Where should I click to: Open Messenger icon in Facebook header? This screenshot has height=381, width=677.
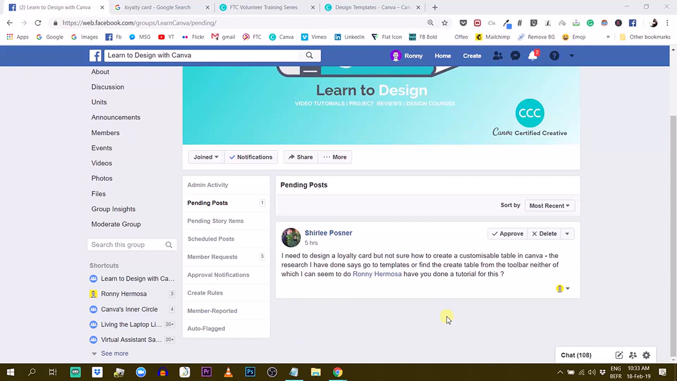click(515, 56)
